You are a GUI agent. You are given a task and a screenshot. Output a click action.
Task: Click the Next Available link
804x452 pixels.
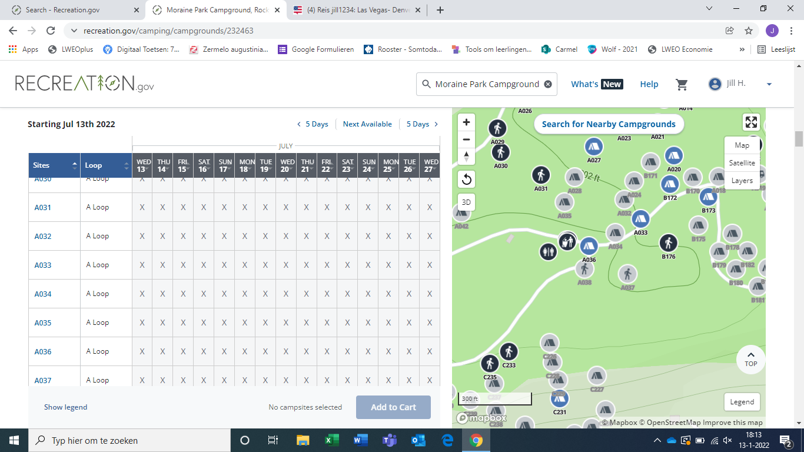tap(367, 124)
